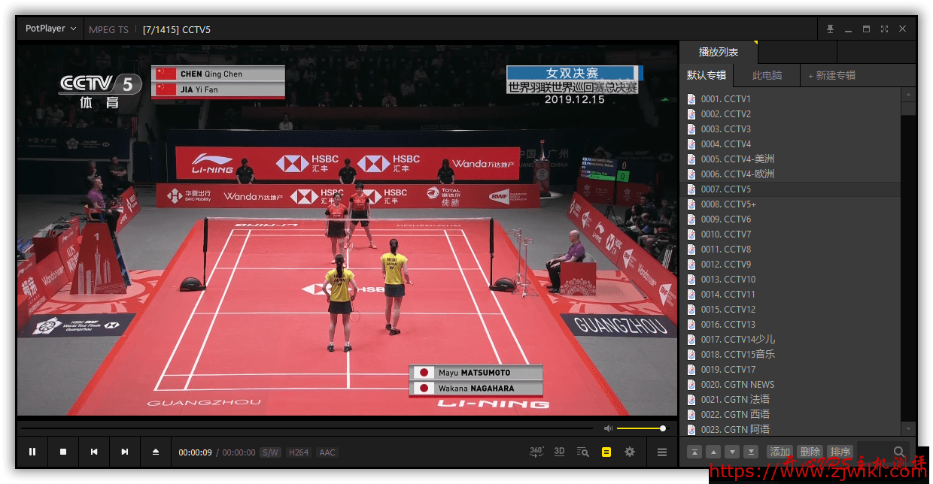Viewport: 933px width, 484px height.
Task: Click the 新建专辑 new album button
Action: pyautogui.click(x=832, y=75)
